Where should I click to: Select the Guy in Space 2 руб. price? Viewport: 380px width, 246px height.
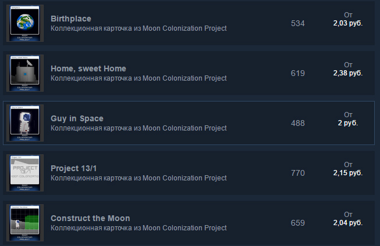(348, 124)
